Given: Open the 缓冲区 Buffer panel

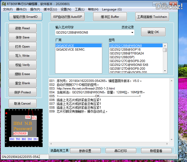Looking at the screenshot, I should click(110, 17).
